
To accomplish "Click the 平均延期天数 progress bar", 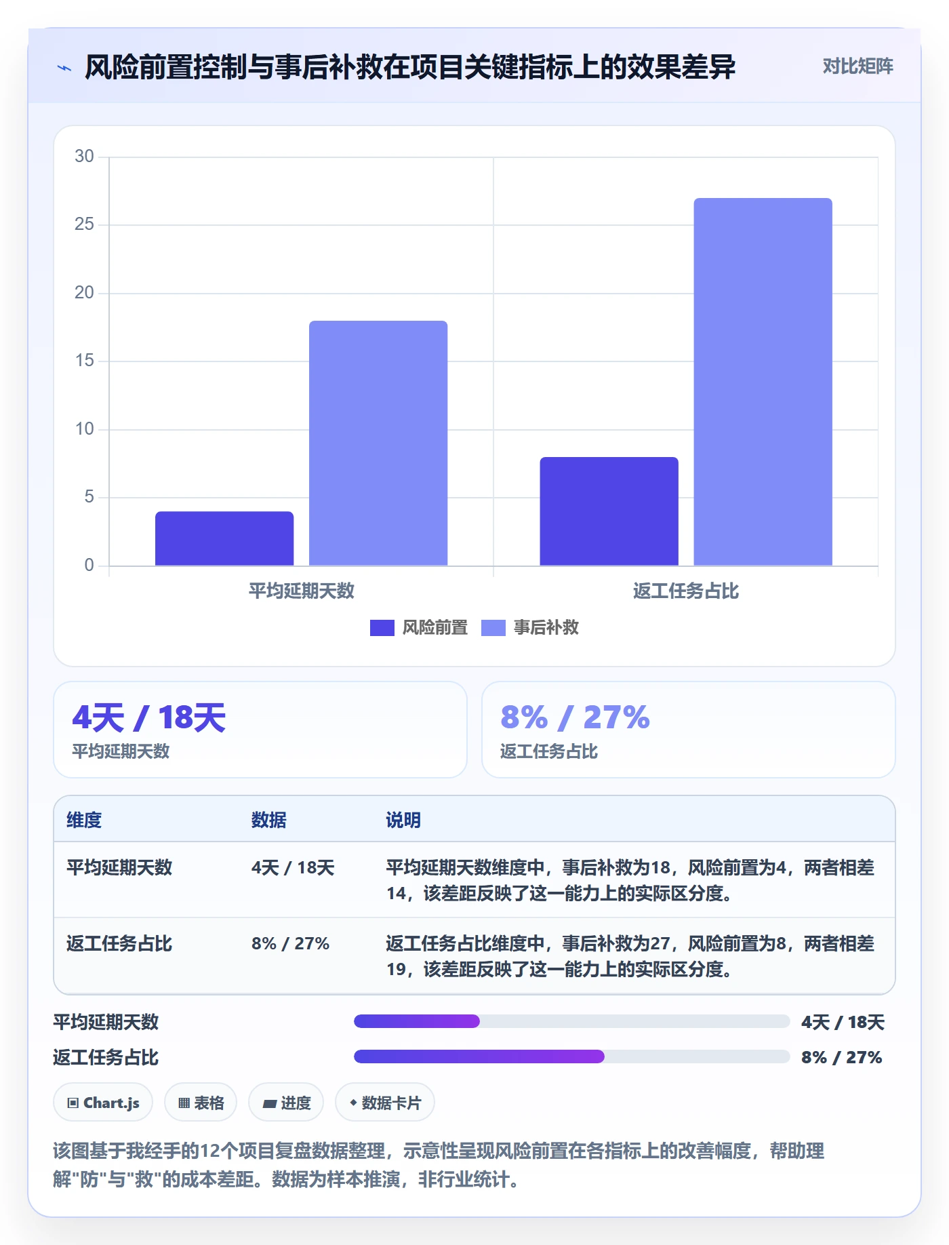I will click(x=571, y=1021).
